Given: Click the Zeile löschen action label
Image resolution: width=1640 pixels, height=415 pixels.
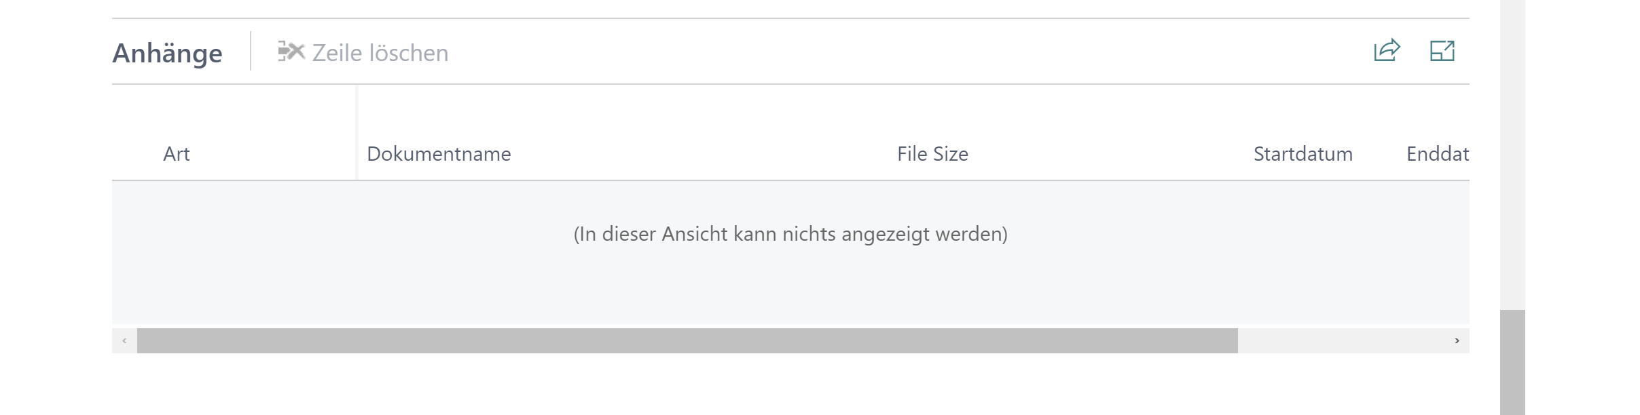Looking at the screenshot, I should coord(379,52).
